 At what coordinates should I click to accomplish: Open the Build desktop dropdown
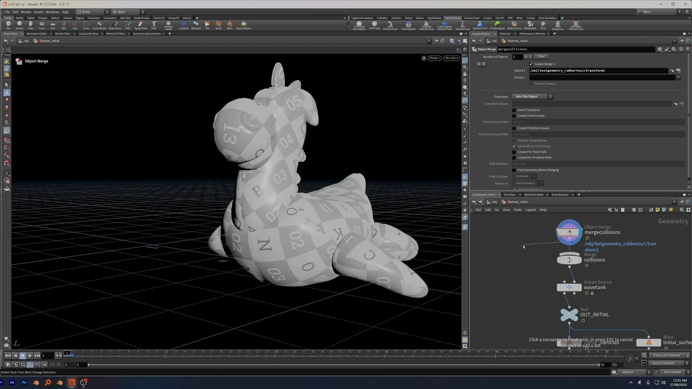pyautogui.click(x=92, y=12)
